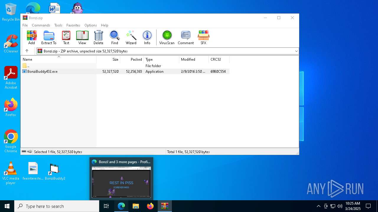378x212 pixels.
Task: Open BonziBuddy2 desktop shortcut
Action: pyautogui.click(x=55, y=171)
